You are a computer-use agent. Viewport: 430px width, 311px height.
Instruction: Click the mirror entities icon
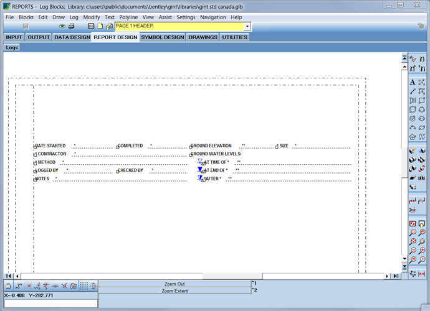[x=422, y=178]
